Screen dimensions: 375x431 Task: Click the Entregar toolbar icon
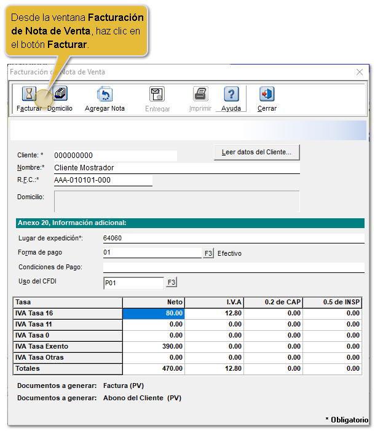coord(157,94)
